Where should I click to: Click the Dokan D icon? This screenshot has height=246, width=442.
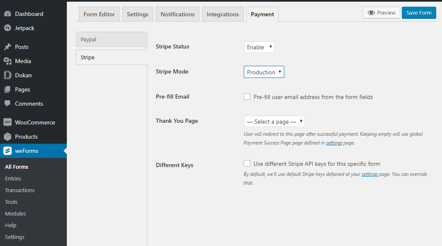click(8, 75)
